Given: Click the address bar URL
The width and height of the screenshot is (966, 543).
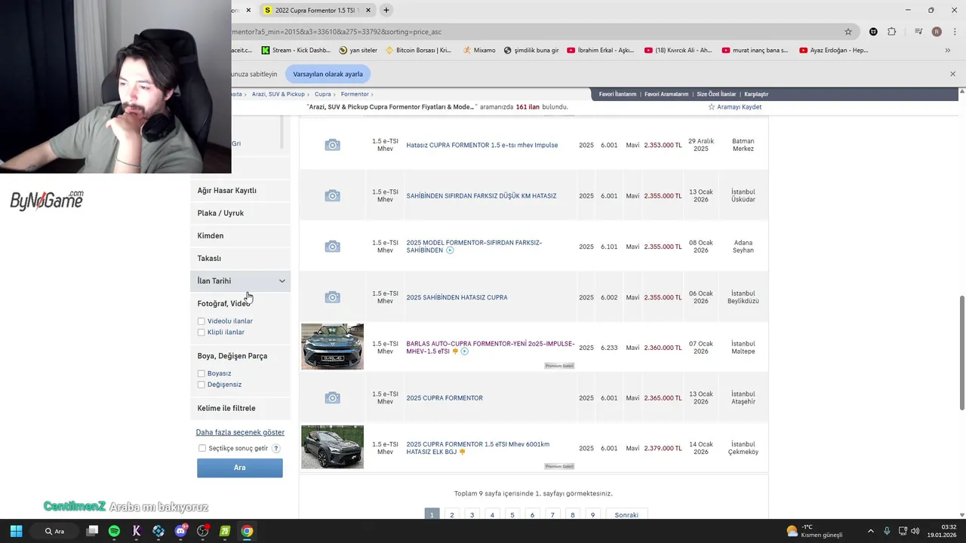Looking at the screenshot, I should [x=337, y=32].
